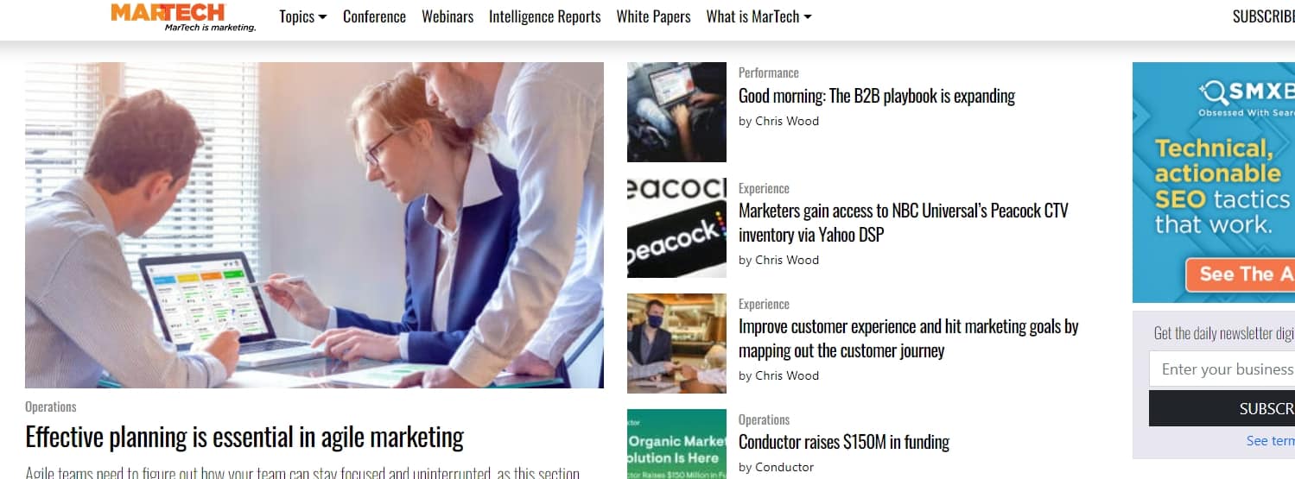This screenshot has height=479, width=1295.
Task: Click the business email input field
Action: click(1222, 369)
